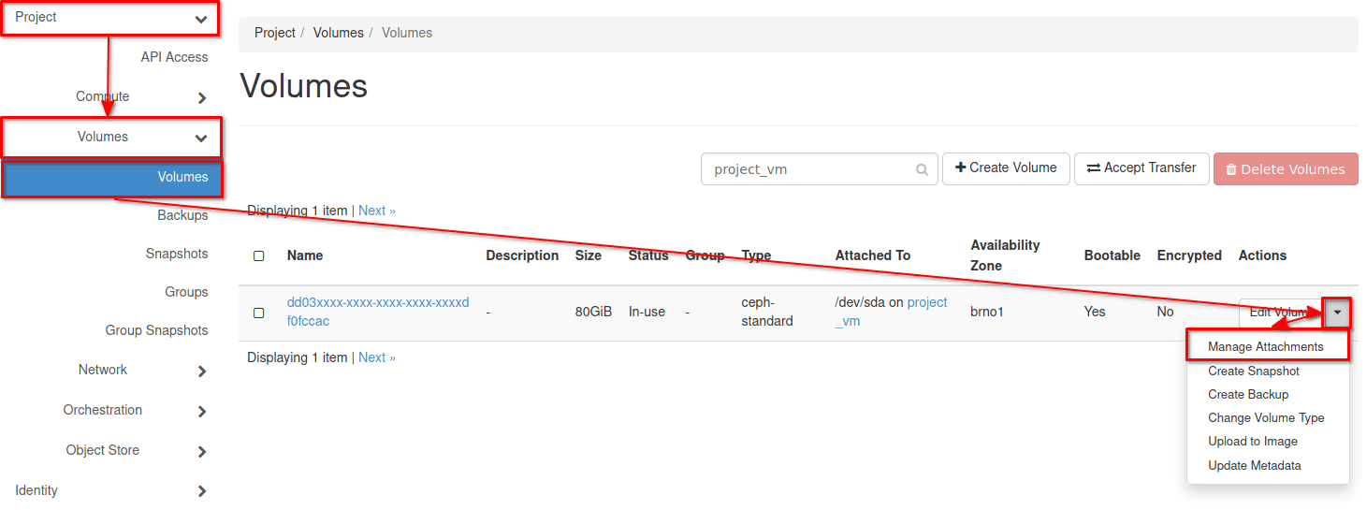1367x510 pixels.
Task: Toggle the select-all checkbox in table header
Action: coord(259,255)
